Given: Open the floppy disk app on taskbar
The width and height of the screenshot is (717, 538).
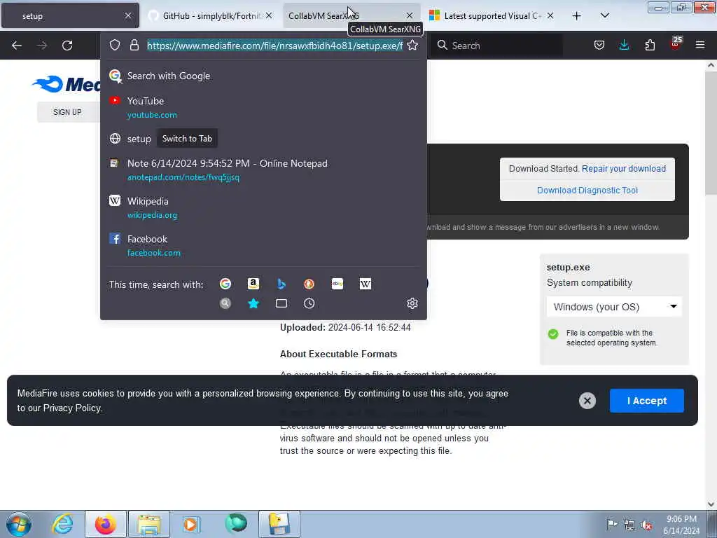Looking at the screenshot, I should (x=279, y=524).
